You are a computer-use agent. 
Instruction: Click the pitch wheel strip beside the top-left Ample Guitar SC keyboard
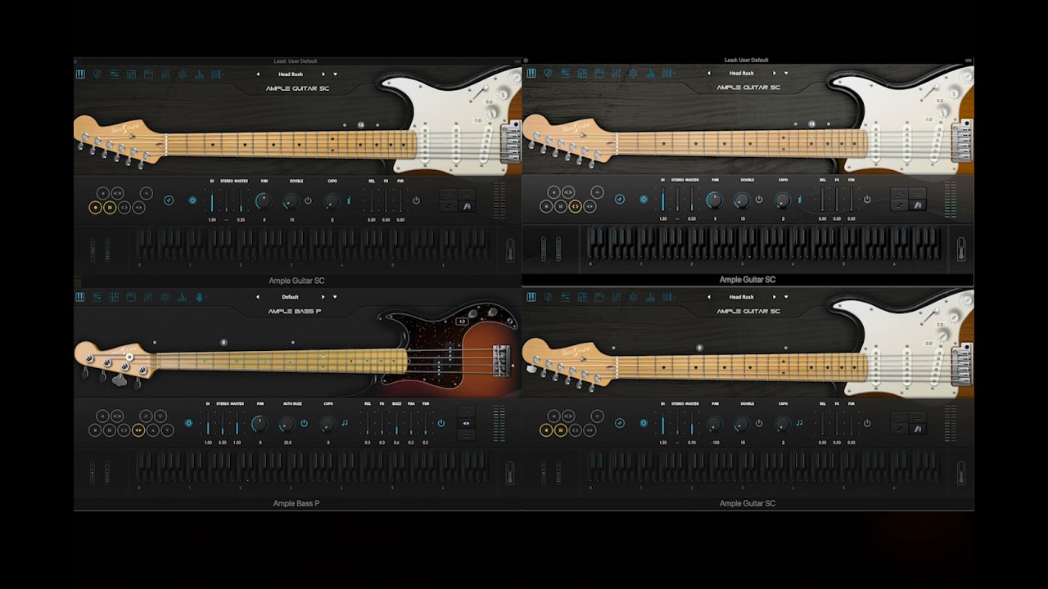pos(93,250)
